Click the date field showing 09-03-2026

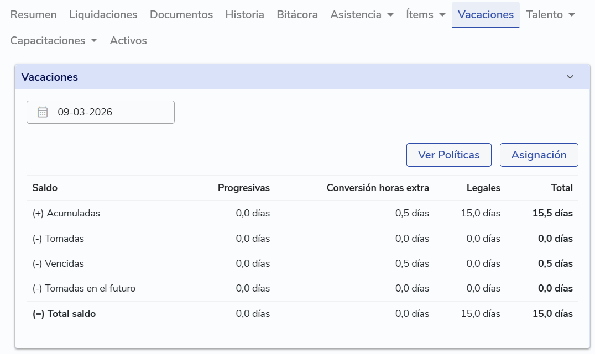101,112
